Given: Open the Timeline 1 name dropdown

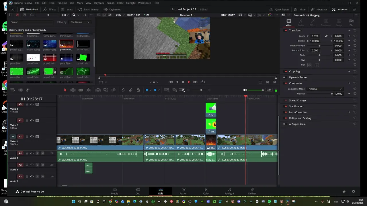Looking at the screenshot, I should coord(188,15).
